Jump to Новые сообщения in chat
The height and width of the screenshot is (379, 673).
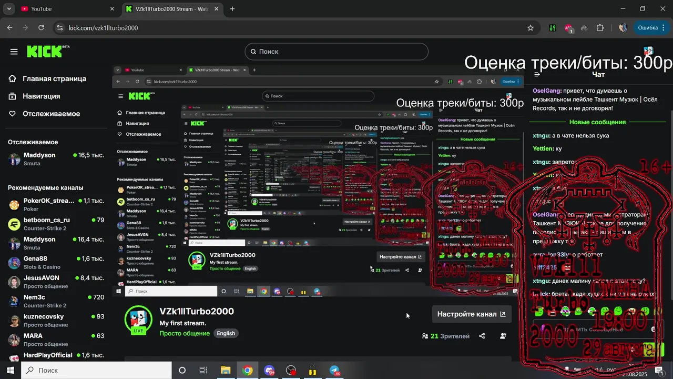[597, 122]
